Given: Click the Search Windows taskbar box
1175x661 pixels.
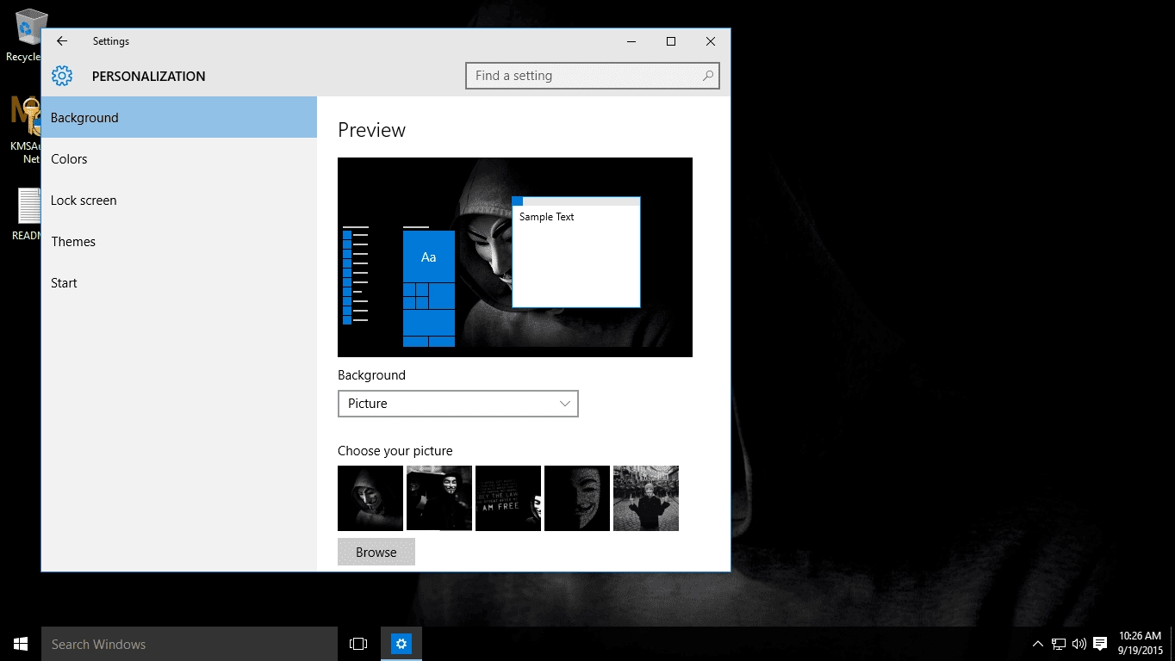Looking at the screenshot, I should 190,644.
